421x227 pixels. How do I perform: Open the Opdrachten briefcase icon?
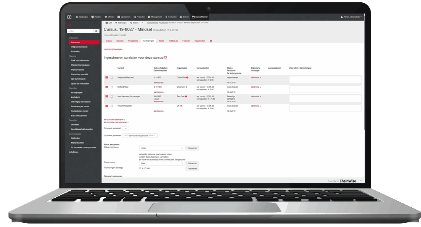point(119,17)
